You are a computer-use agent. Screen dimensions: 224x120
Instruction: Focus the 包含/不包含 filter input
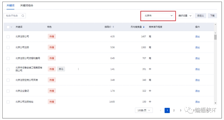[13, 16]
